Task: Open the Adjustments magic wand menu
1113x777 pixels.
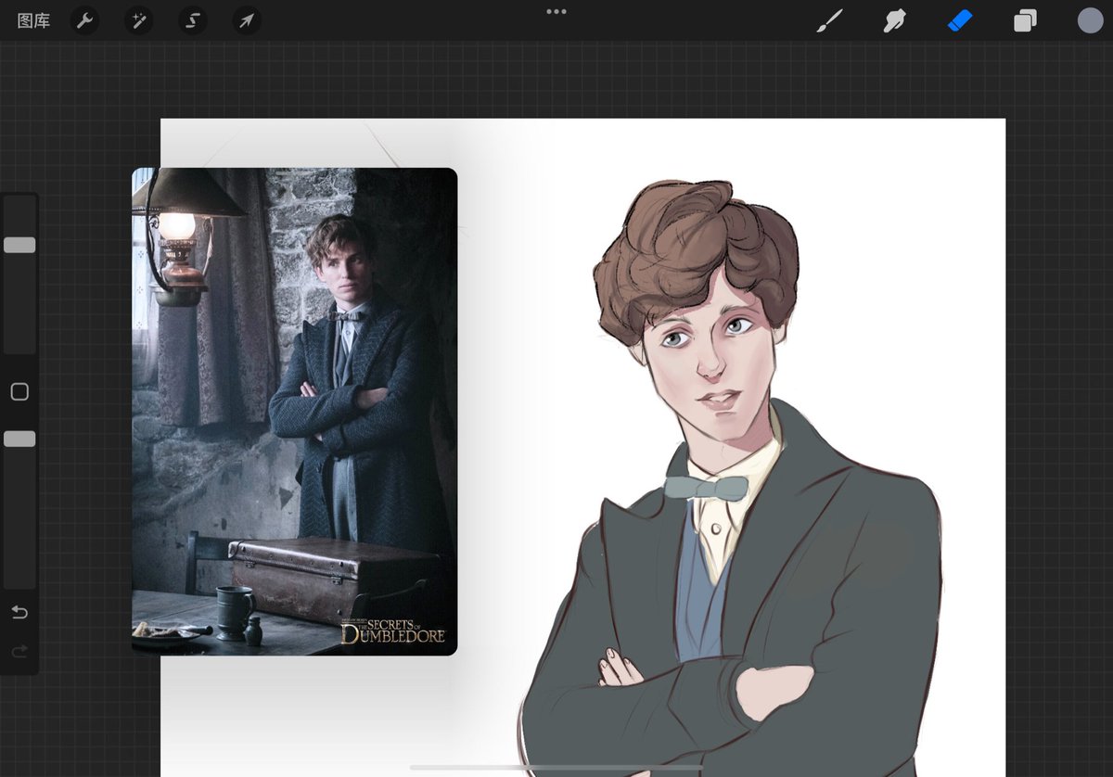Action: (139, 20)
